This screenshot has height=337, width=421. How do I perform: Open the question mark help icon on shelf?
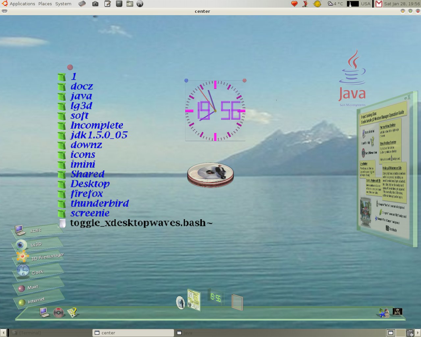pyautogui.click(x=72, y=312)
